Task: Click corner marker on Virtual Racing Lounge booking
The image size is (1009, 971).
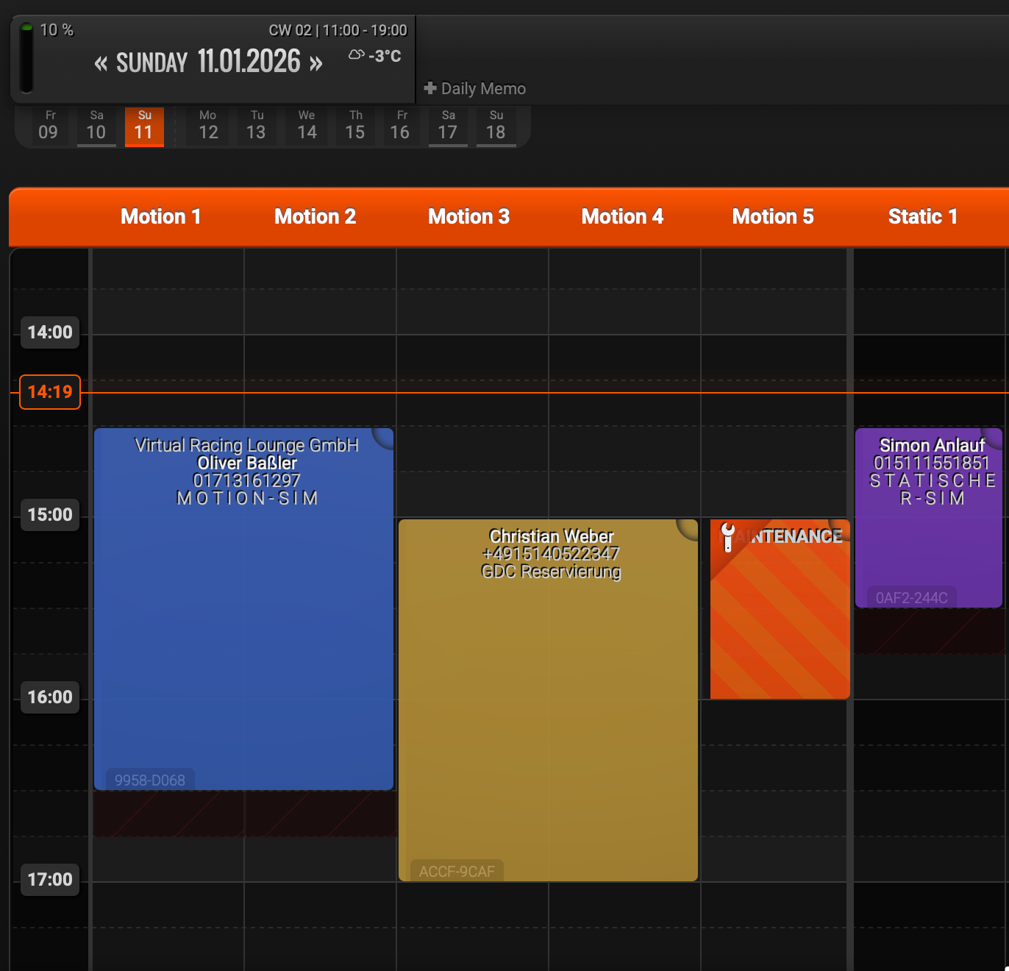Action: tap(385, 437)
